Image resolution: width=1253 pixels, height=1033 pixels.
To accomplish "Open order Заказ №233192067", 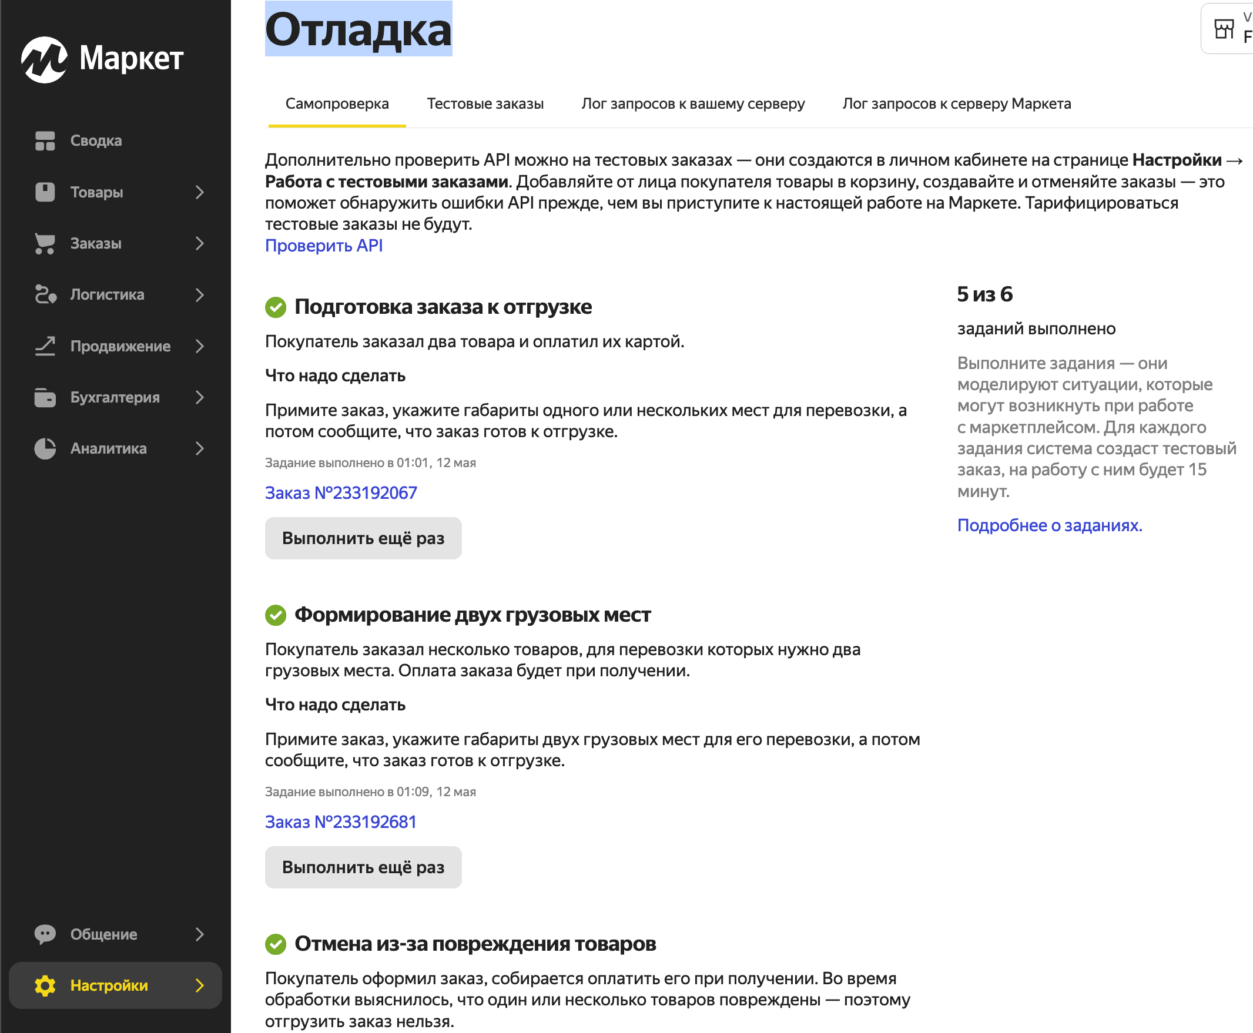I will coord(341,492).
